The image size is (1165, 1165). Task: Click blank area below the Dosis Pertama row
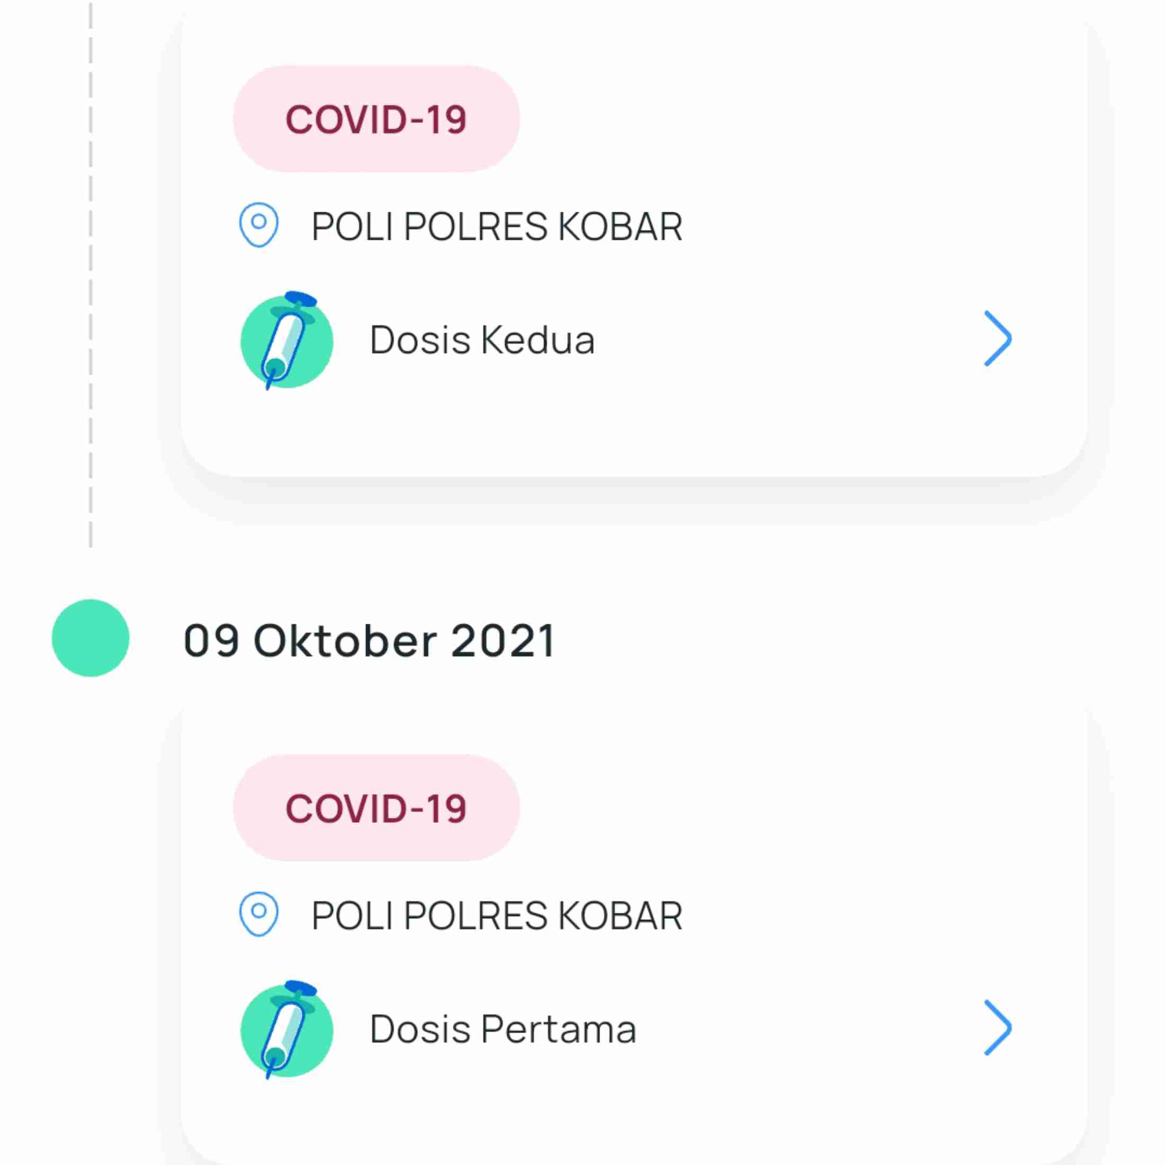point(633,1122)
